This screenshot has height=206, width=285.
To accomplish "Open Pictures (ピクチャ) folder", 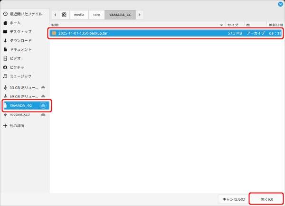I will (x=16, y=67).
